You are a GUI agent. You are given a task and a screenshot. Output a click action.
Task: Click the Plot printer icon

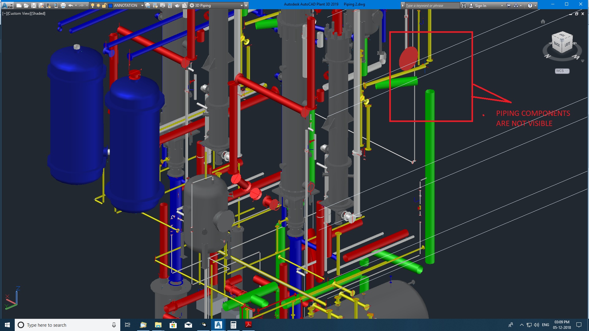(x=63, y=6)
